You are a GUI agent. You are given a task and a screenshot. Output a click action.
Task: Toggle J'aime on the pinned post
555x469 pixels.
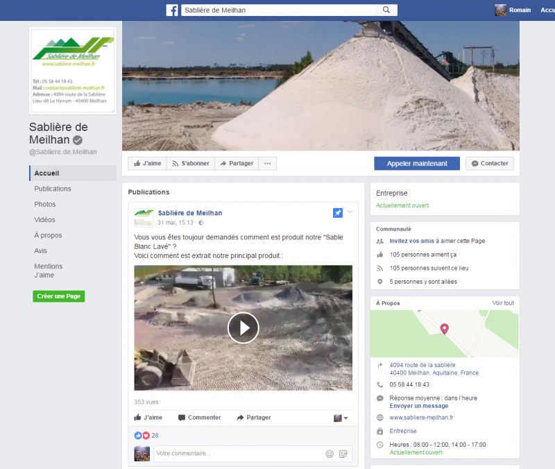tap(148, 418)
